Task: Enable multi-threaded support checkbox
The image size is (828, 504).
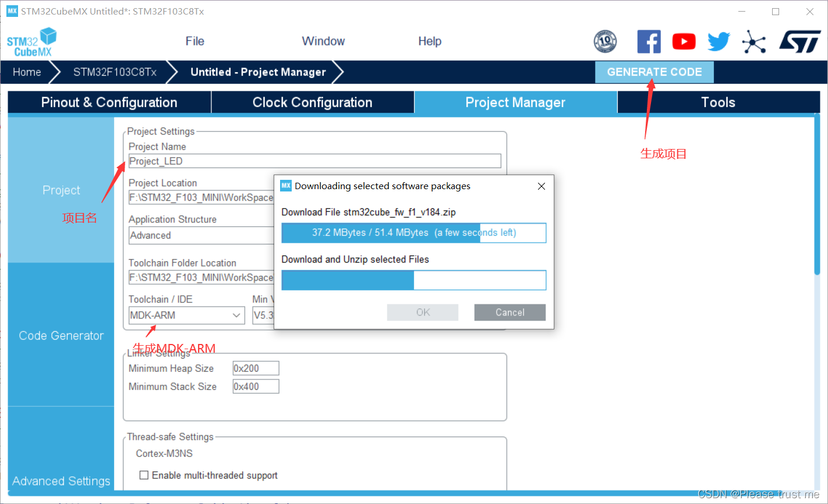Action: coord(144,475)
